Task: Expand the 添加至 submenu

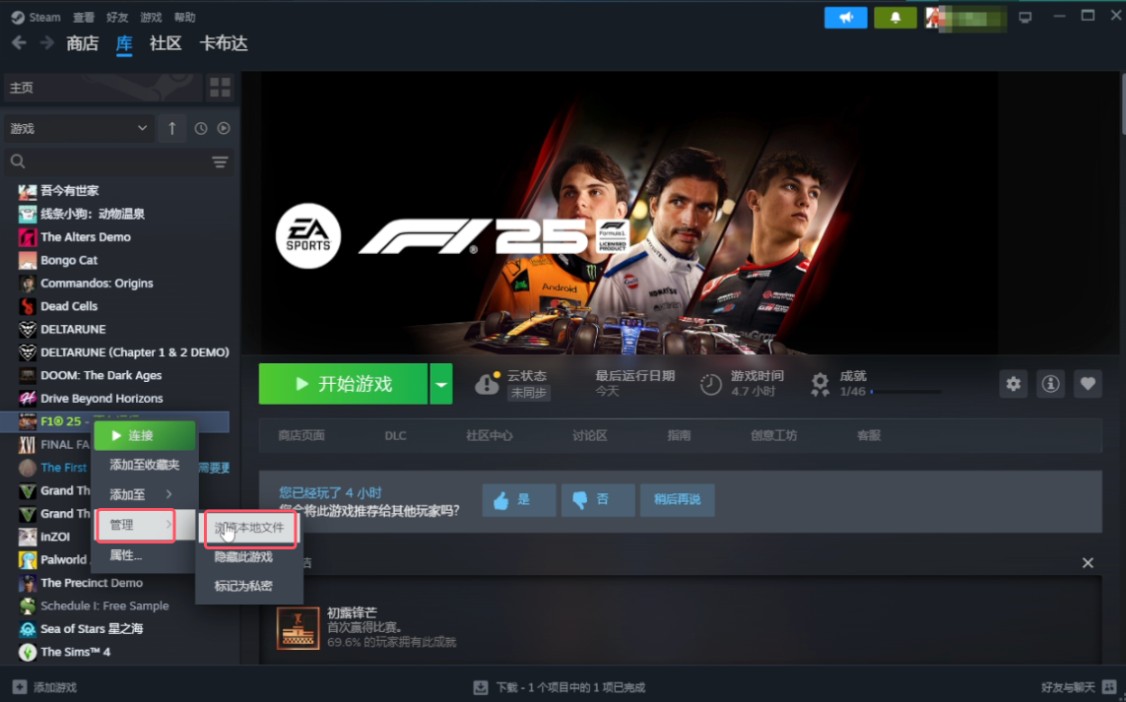Action: click(x=144, y=494)
